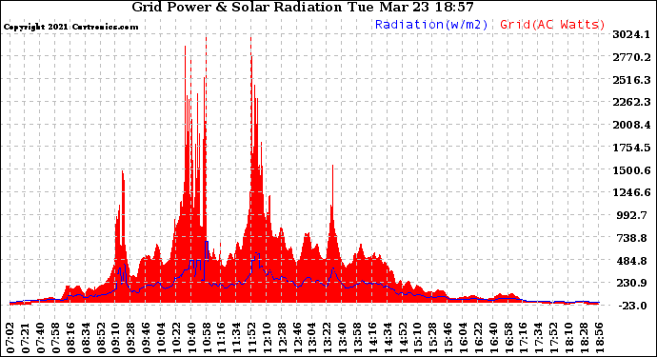Click the x-axis time label 14:52

[403, 338]
